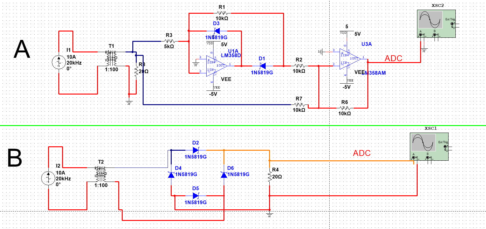Click the red ADC label in circuit B
This screenshot has height=229, width=486.
tap(361, 153)
